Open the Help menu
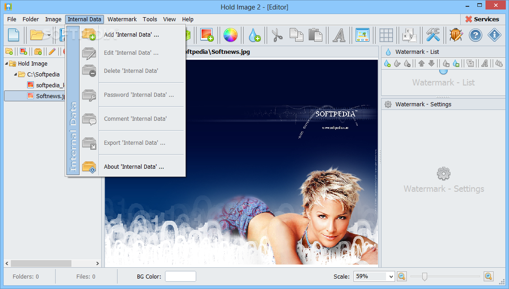The width and height of the screenshot is (509, 289). pyautogui.click(x=188, y=19)
